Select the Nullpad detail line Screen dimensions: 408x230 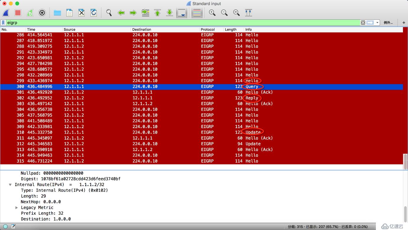[52, 173]
